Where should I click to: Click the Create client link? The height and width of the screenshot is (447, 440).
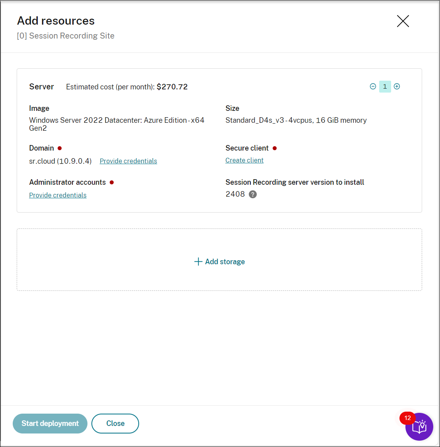[244, 160]
